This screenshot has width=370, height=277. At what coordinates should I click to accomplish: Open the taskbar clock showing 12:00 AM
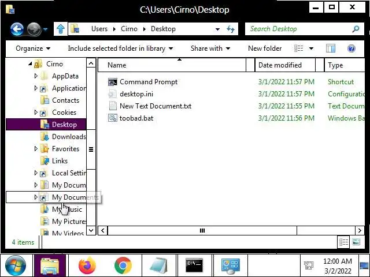coord(338,266)
